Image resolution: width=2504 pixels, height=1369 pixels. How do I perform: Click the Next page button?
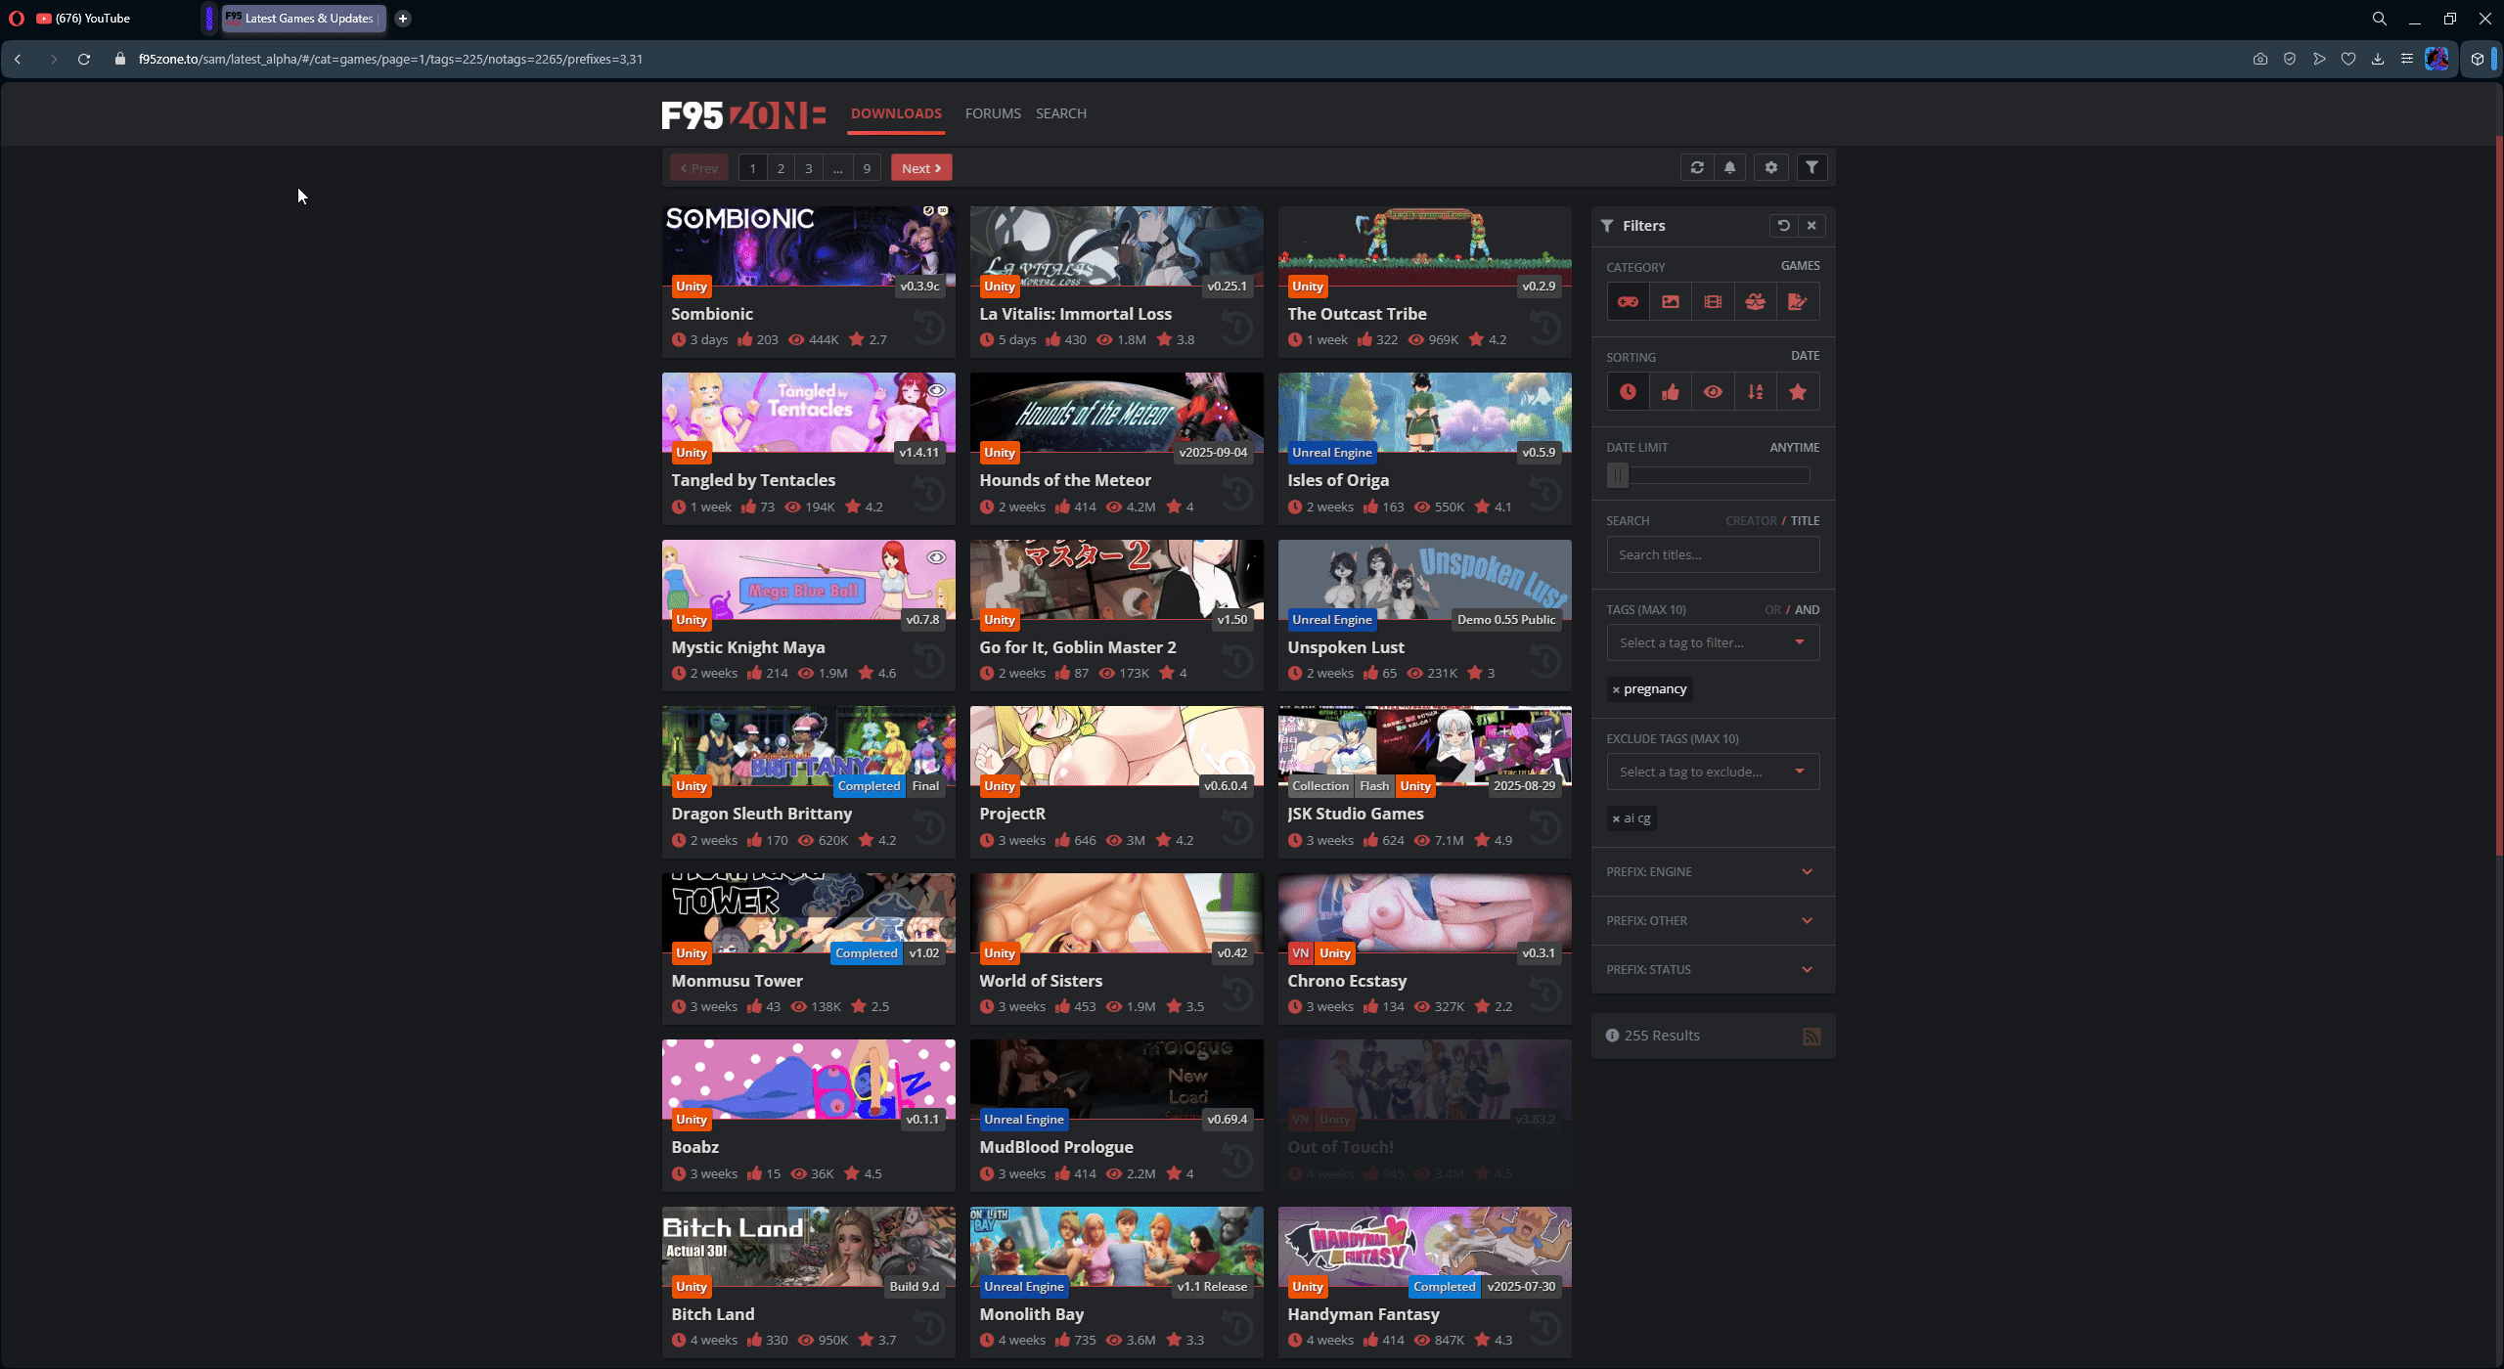pyautogui.click(x=920, y=168)
